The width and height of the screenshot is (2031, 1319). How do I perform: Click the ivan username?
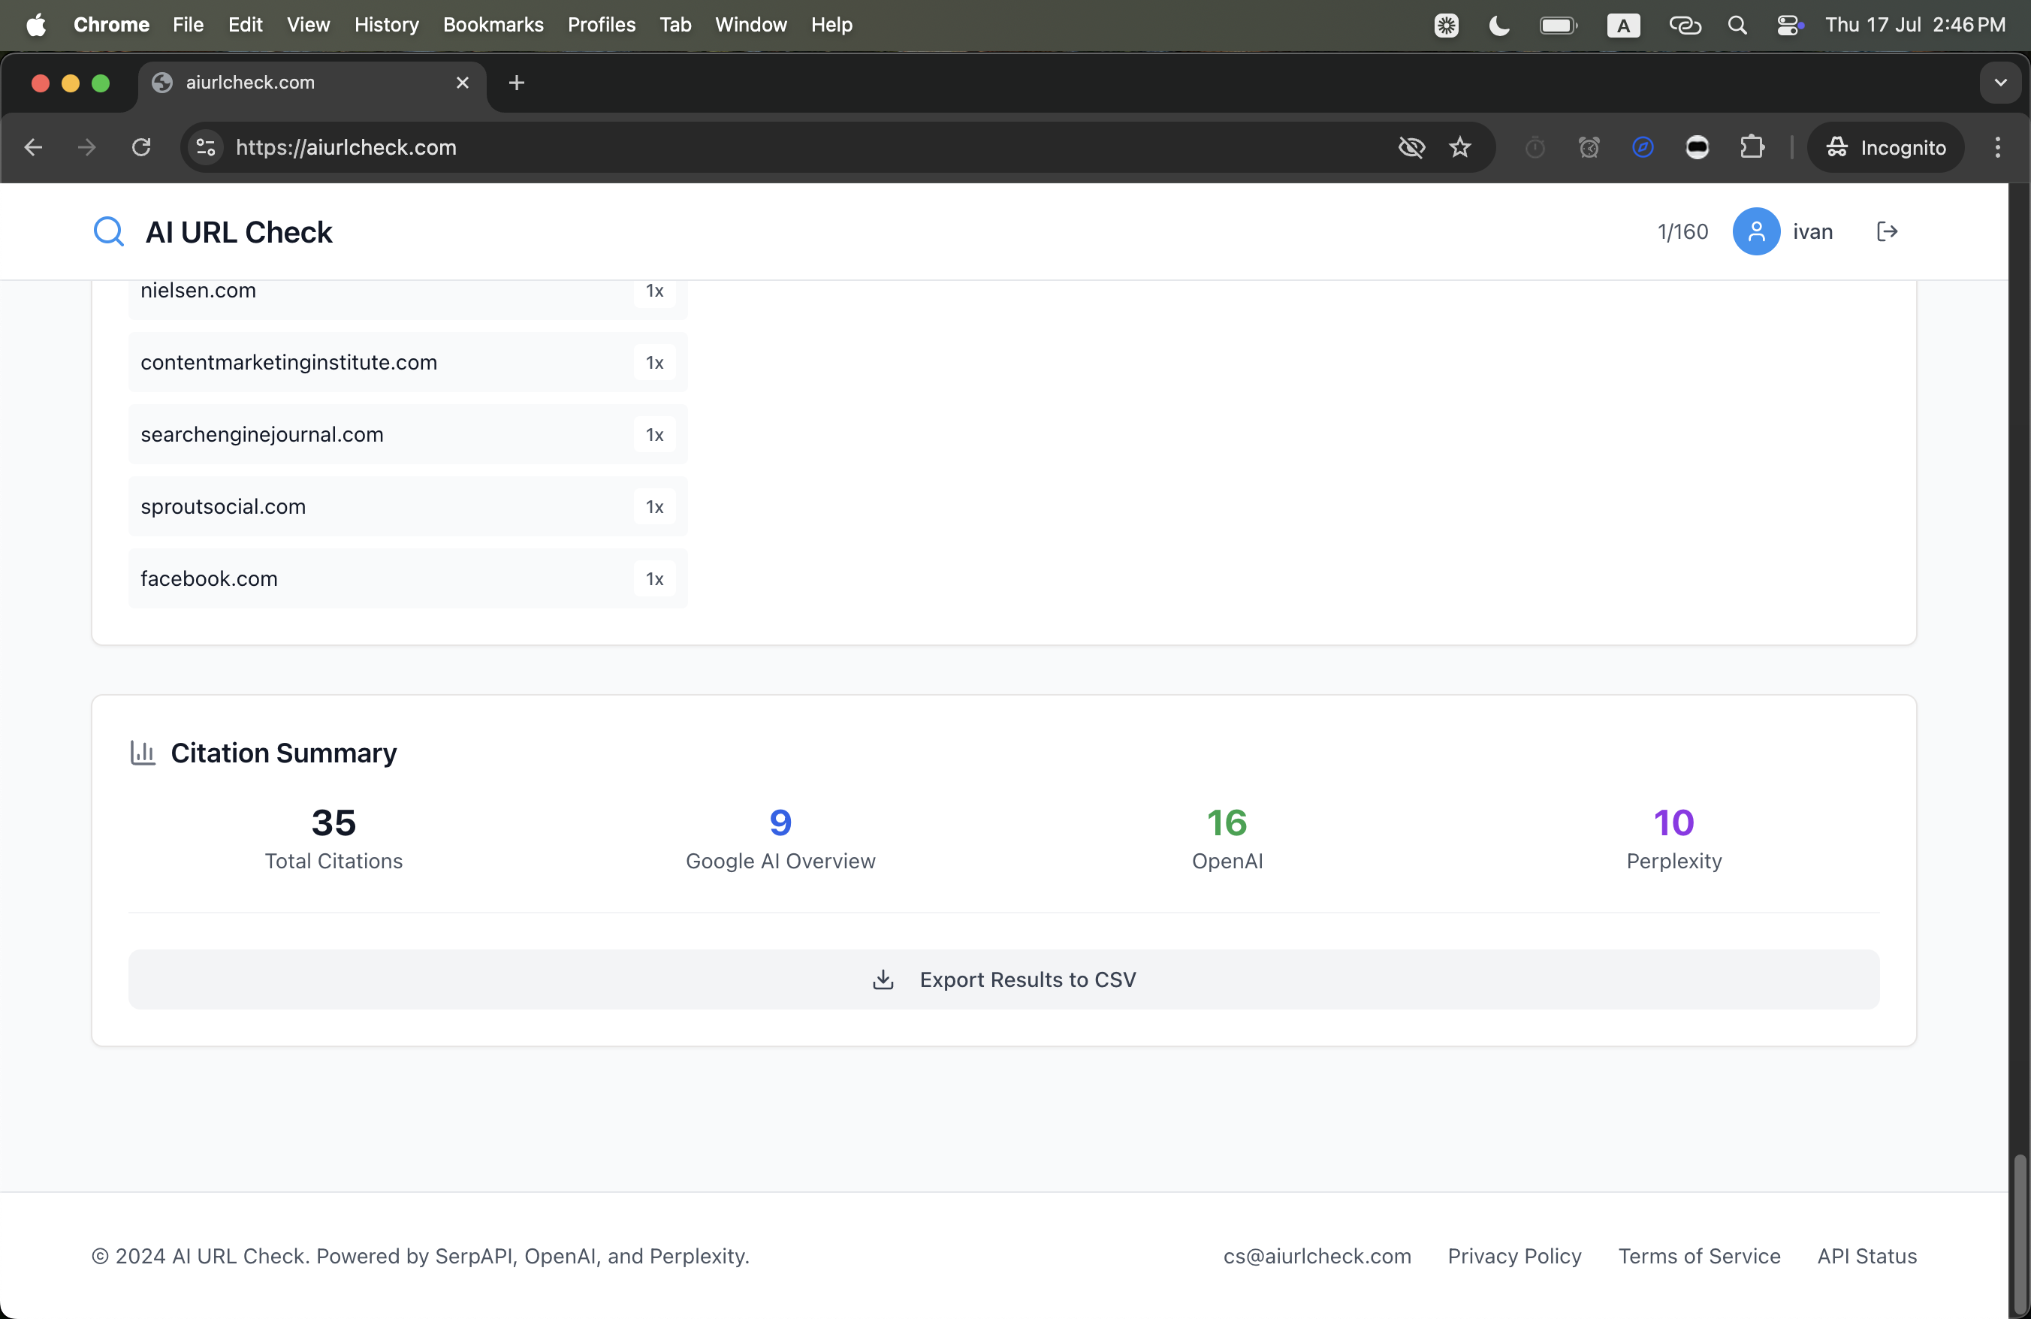1812,232
